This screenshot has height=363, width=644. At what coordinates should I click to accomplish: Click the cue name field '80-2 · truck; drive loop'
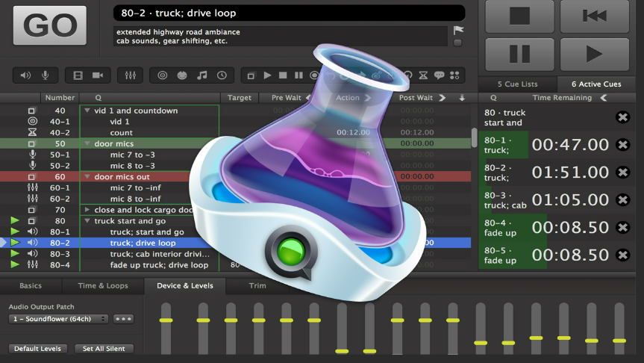[x=289, y=13]
